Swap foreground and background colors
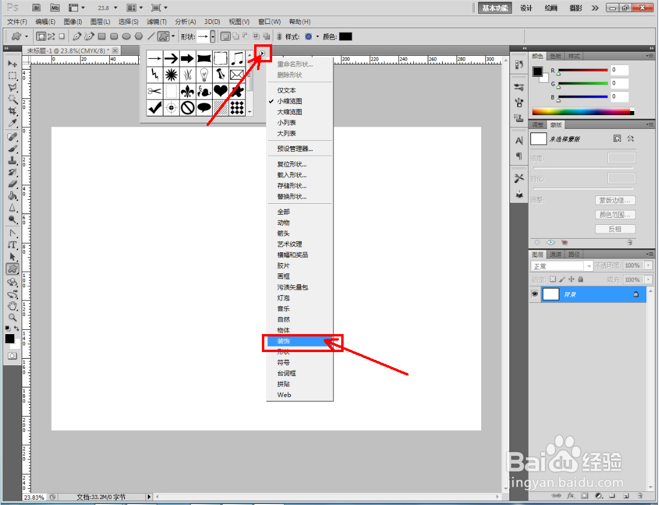659x505 pixels. tap(16, 329)
